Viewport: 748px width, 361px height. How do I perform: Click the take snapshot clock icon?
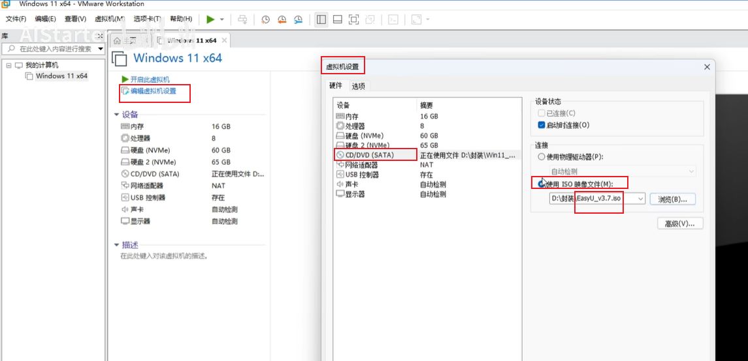tap(265, 20)
